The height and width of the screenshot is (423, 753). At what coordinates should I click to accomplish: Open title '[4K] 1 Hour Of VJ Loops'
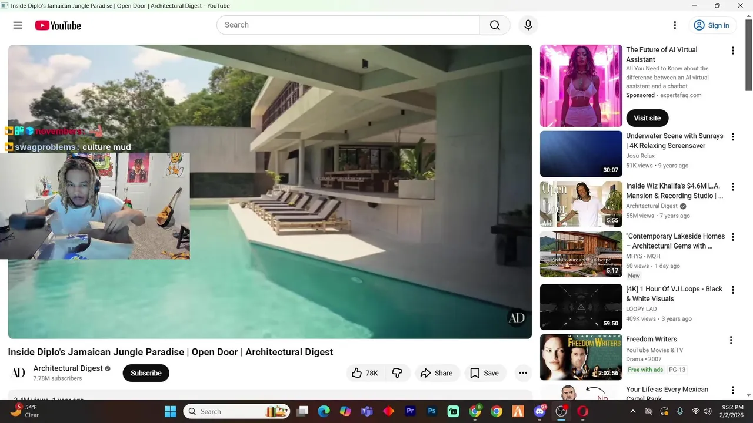(x=674, y=294)
